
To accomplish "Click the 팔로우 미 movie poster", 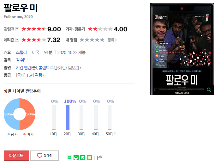I will click(x=182, y=49).
